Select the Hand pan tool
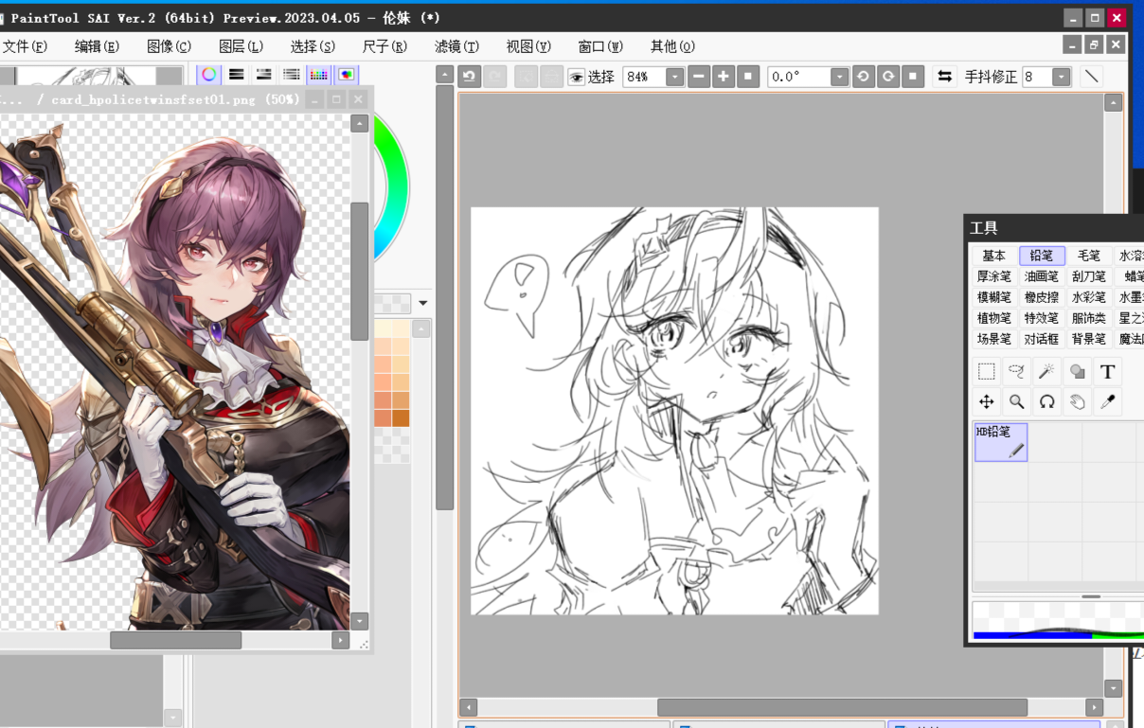 pyautogui.click(x=1077, y=401)
